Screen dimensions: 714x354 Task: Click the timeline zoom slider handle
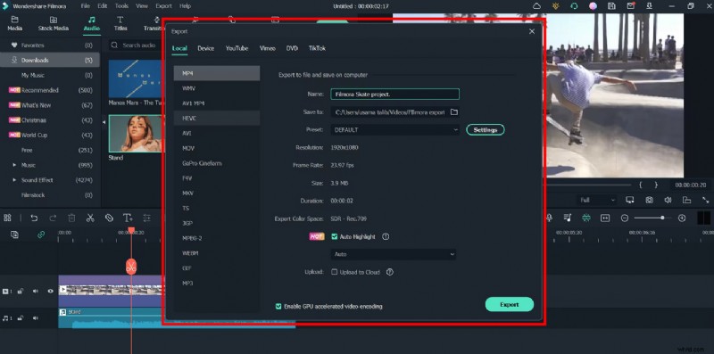coord(662,218)
